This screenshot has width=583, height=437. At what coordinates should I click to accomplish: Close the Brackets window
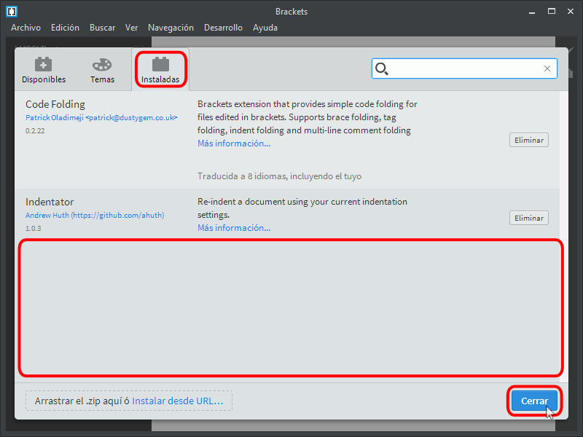click(x=571, y=12)
